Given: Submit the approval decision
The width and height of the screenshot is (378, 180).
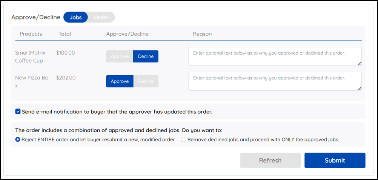Looking at the screenshot, I should click(x=335, y=160).
